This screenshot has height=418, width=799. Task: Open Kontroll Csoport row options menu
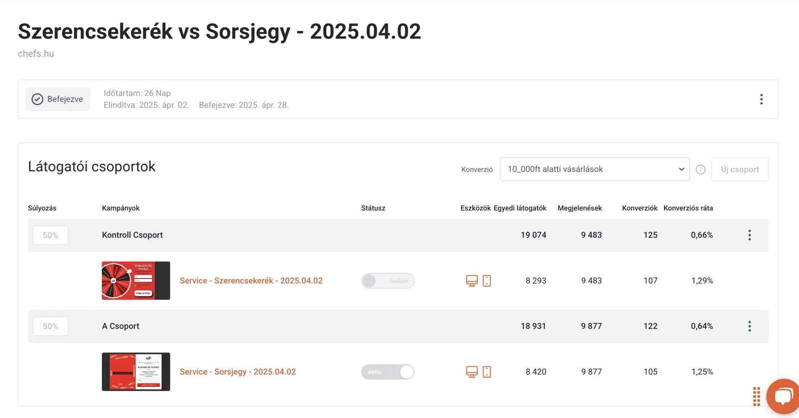(749, 235)
